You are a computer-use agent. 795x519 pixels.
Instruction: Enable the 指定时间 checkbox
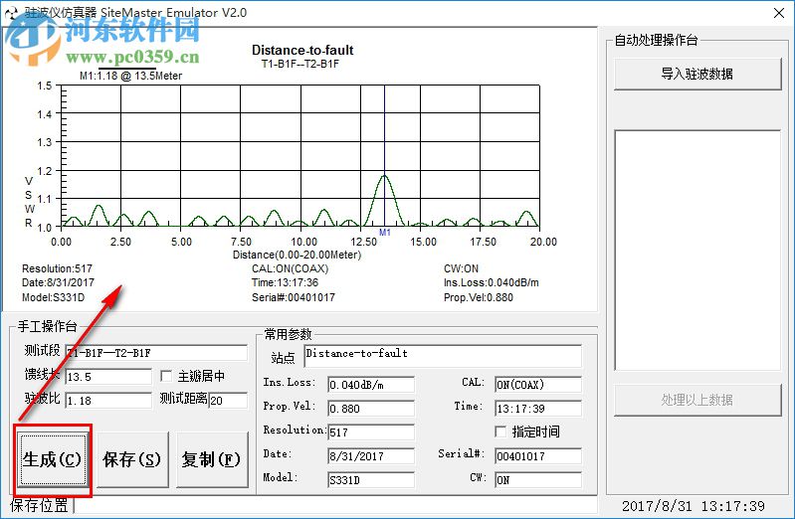pos(500,432)
